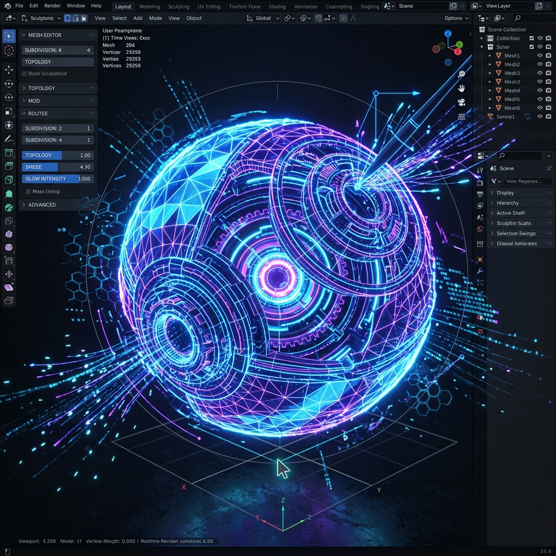Adjust the GLOW INTENSITY slider
Image resolution: width=556 pixels, height=556 pixels.
pyautogui.click(x=58, y=179)
